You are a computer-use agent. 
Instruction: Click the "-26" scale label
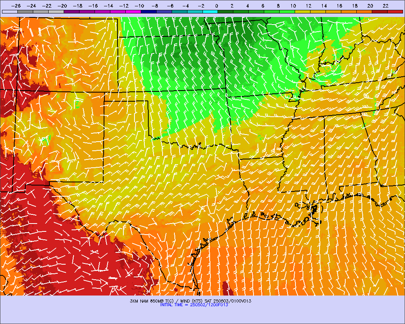16,6
